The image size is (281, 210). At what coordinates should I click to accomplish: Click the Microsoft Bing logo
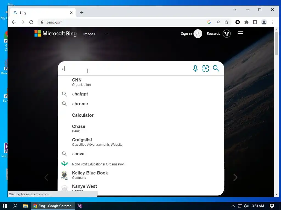pyautogui.click(x=55, y=34)
